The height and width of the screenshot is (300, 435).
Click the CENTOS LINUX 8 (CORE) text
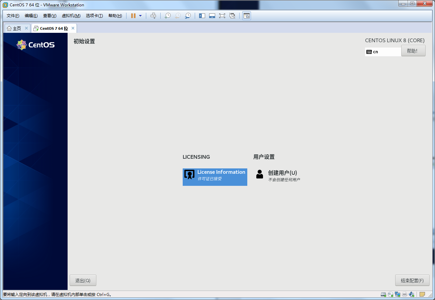click(395, 40)
